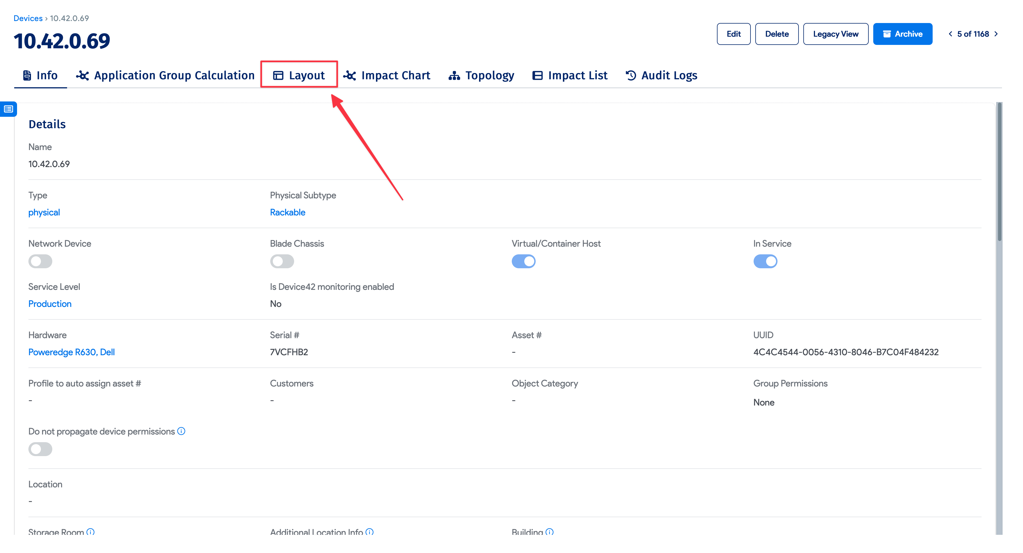1023x553 pixels.
Task: Click the Archive button
Action: [902, 34]
